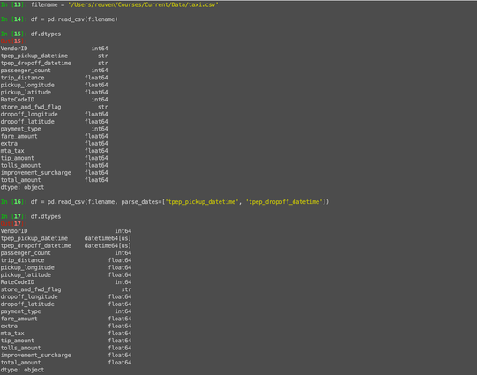Select 'tpep_pickup_datetime' string on the In [16] line
The height and width of the screenshot is (375, 477).
point(202,202)
